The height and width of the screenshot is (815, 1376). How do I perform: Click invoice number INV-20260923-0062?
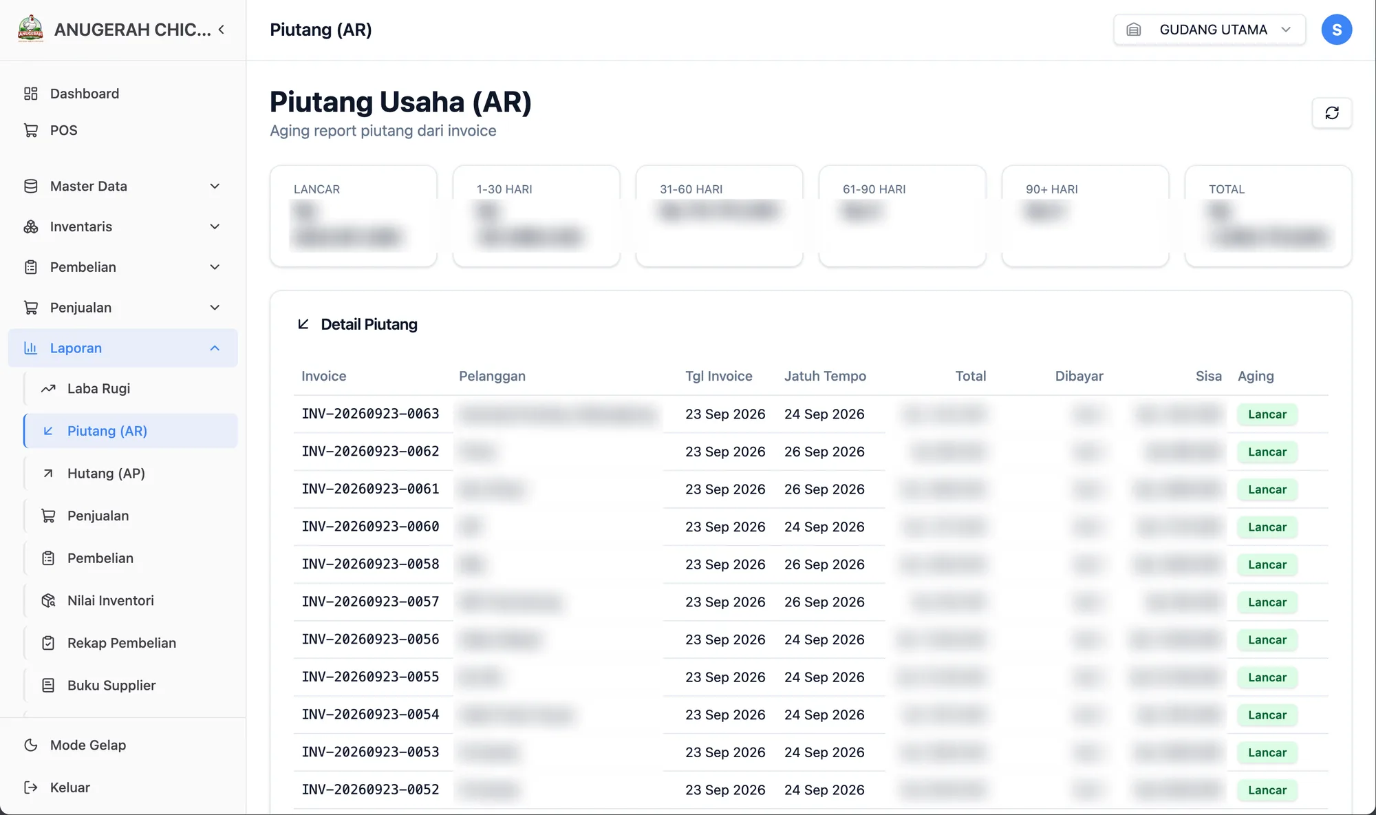click(x=370, y=452)
